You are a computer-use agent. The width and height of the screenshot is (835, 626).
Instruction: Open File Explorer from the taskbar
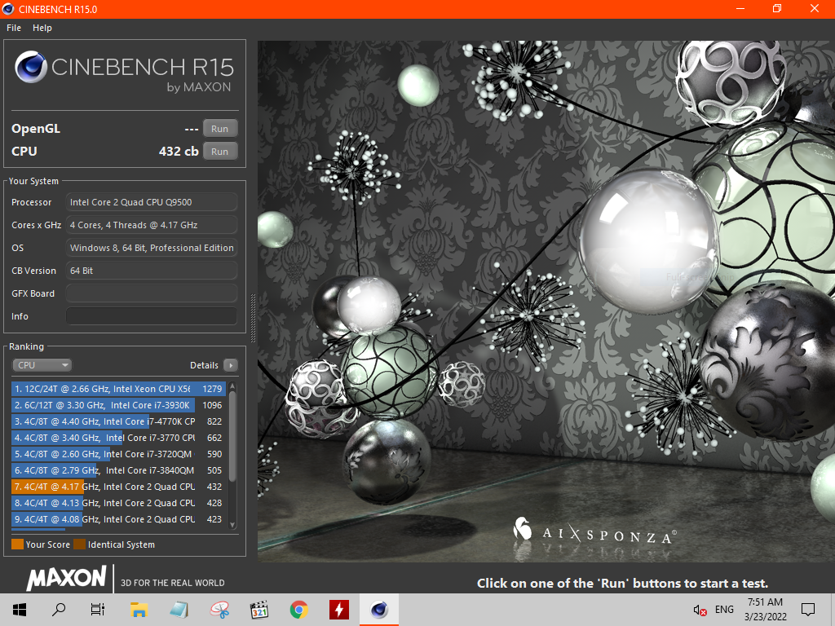coord(139,610)
